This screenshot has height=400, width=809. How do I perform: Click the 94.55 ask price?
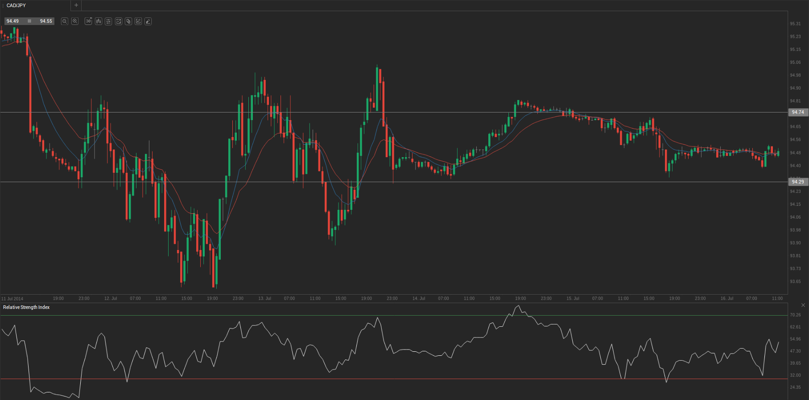pyautogui.click(x=46, y=21)
